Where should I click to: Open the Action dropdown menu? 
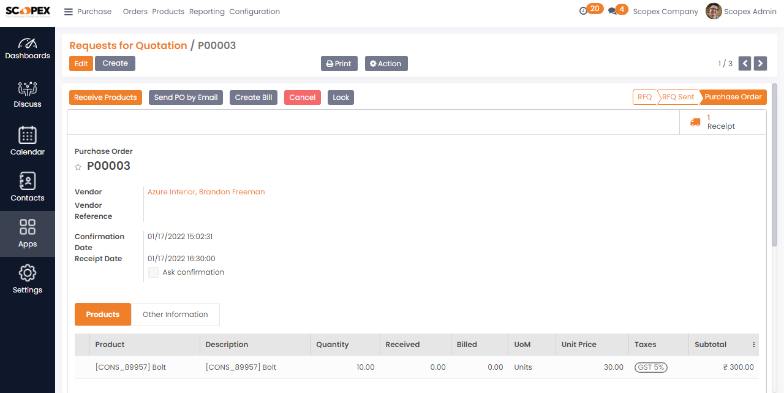click(x=386, y=64)
